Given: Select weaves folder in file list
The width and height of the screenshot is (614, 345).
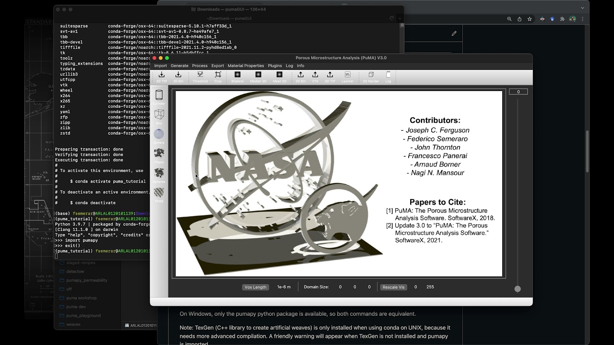Looking at the screenshot, I should (x=73, y=324).
